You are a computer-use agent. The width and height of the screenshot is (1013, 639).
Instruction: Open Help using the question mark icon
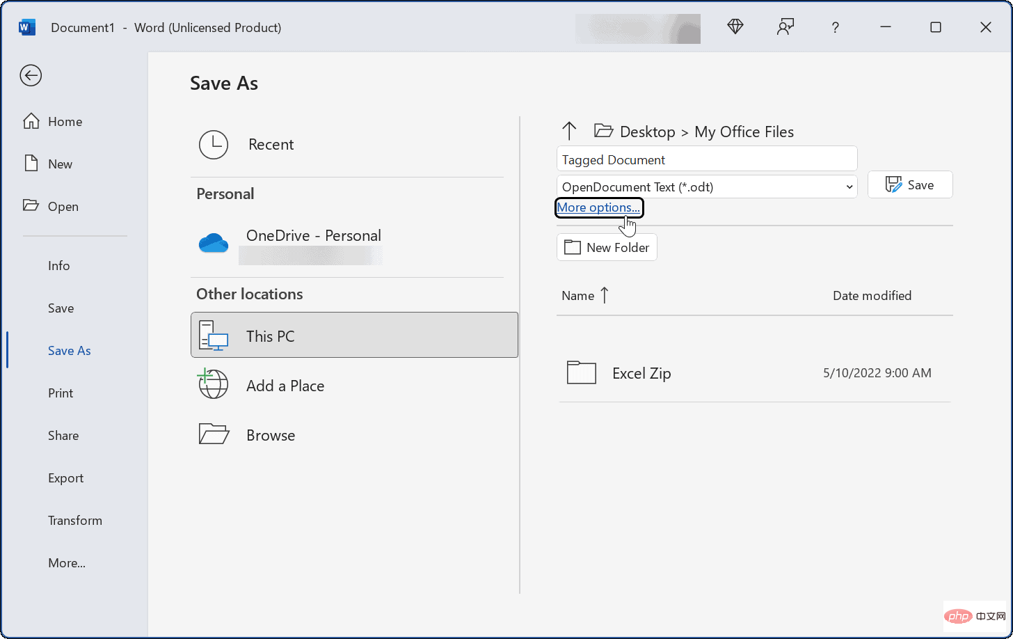[835, 27]
